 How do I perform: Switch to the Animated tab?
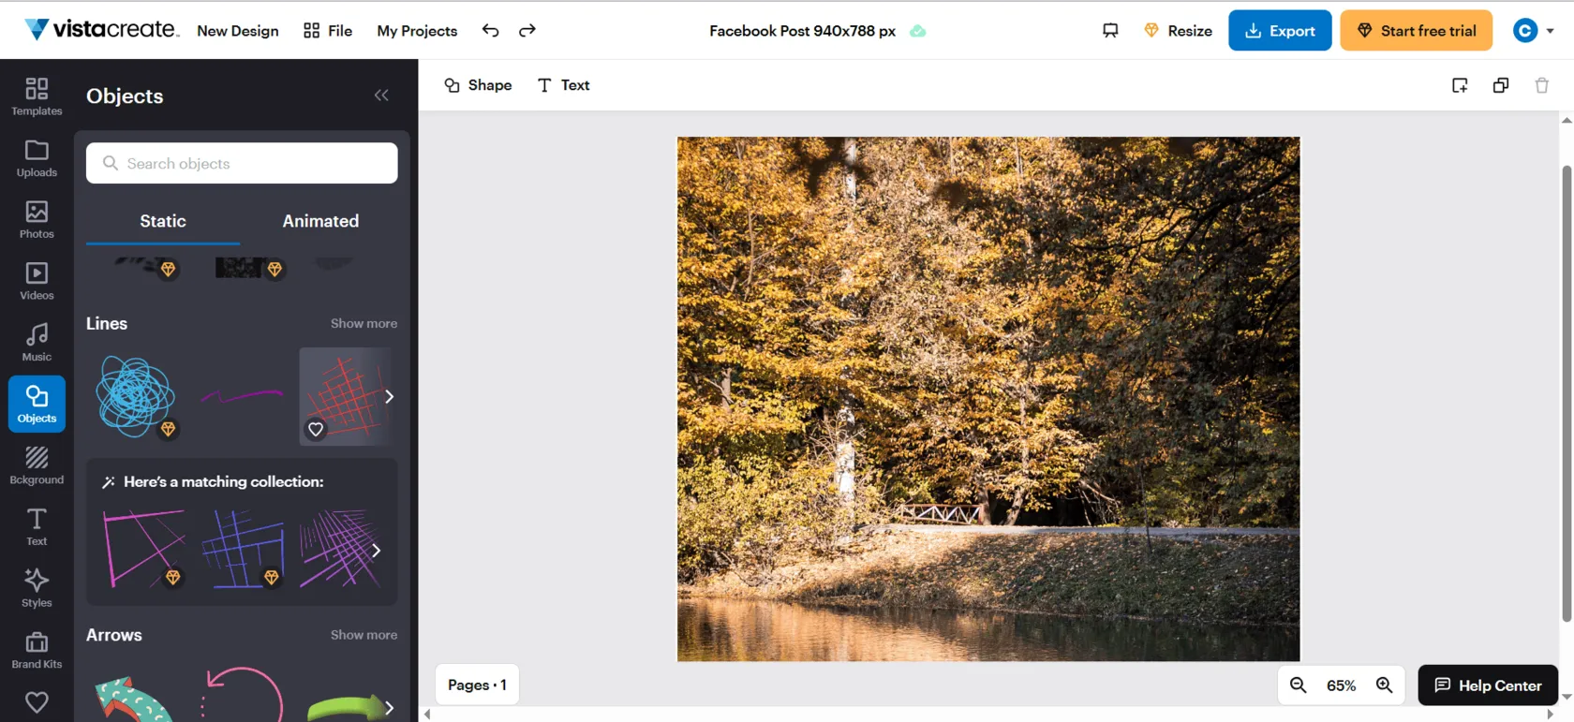click(320, 221)
